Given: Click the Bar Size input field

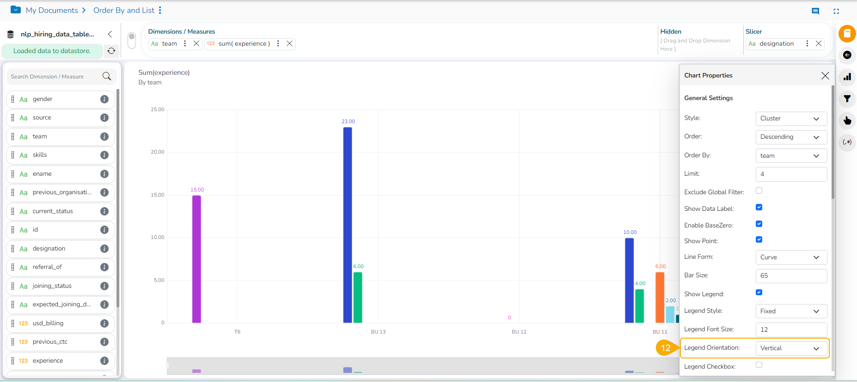Looking at the screenshot, I should pos(791,276).
